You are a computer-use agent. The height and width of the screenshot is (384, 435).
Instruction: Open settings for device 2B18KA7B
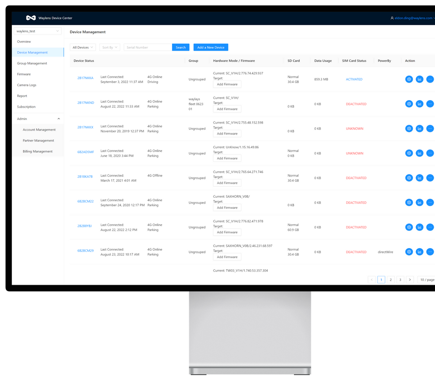point(409,178)
